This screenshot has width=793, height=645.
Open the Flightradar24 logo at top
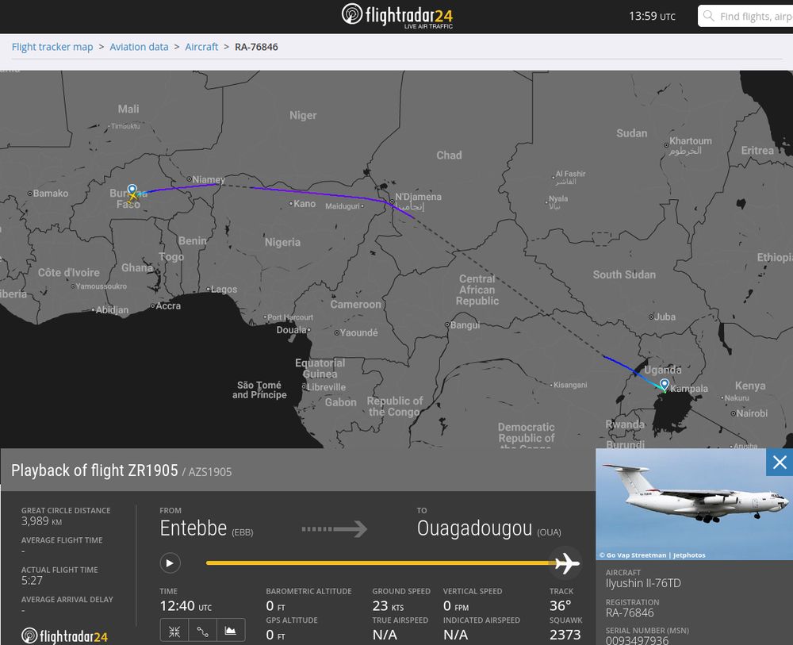tap(397, 16)
